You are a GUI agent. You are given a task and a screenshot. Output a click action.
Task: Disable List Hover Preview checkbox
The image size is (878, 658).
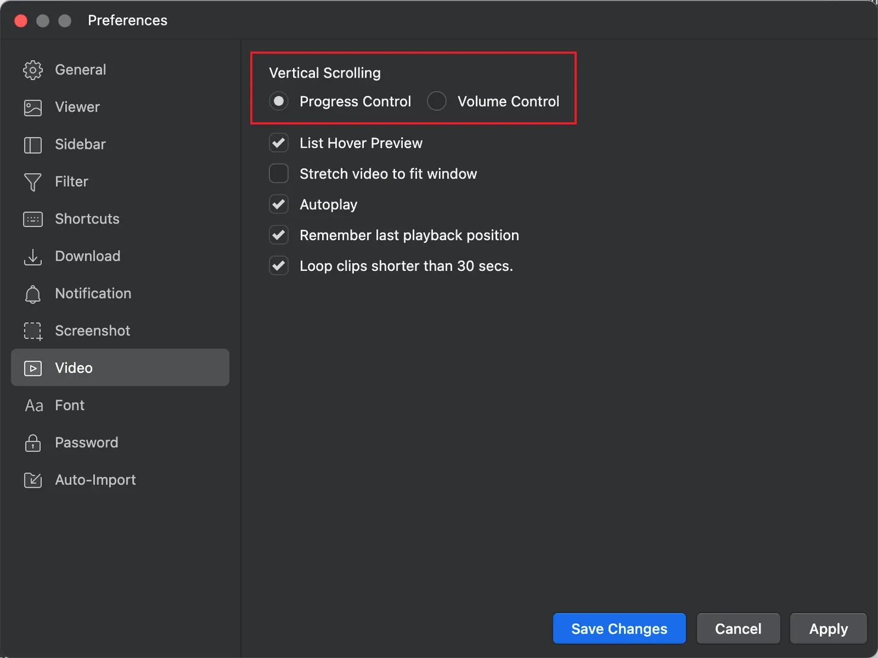[279, 143]
